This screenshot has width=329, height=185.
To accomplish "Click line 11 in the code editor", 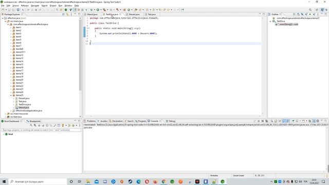I will [x=175, y=43].
